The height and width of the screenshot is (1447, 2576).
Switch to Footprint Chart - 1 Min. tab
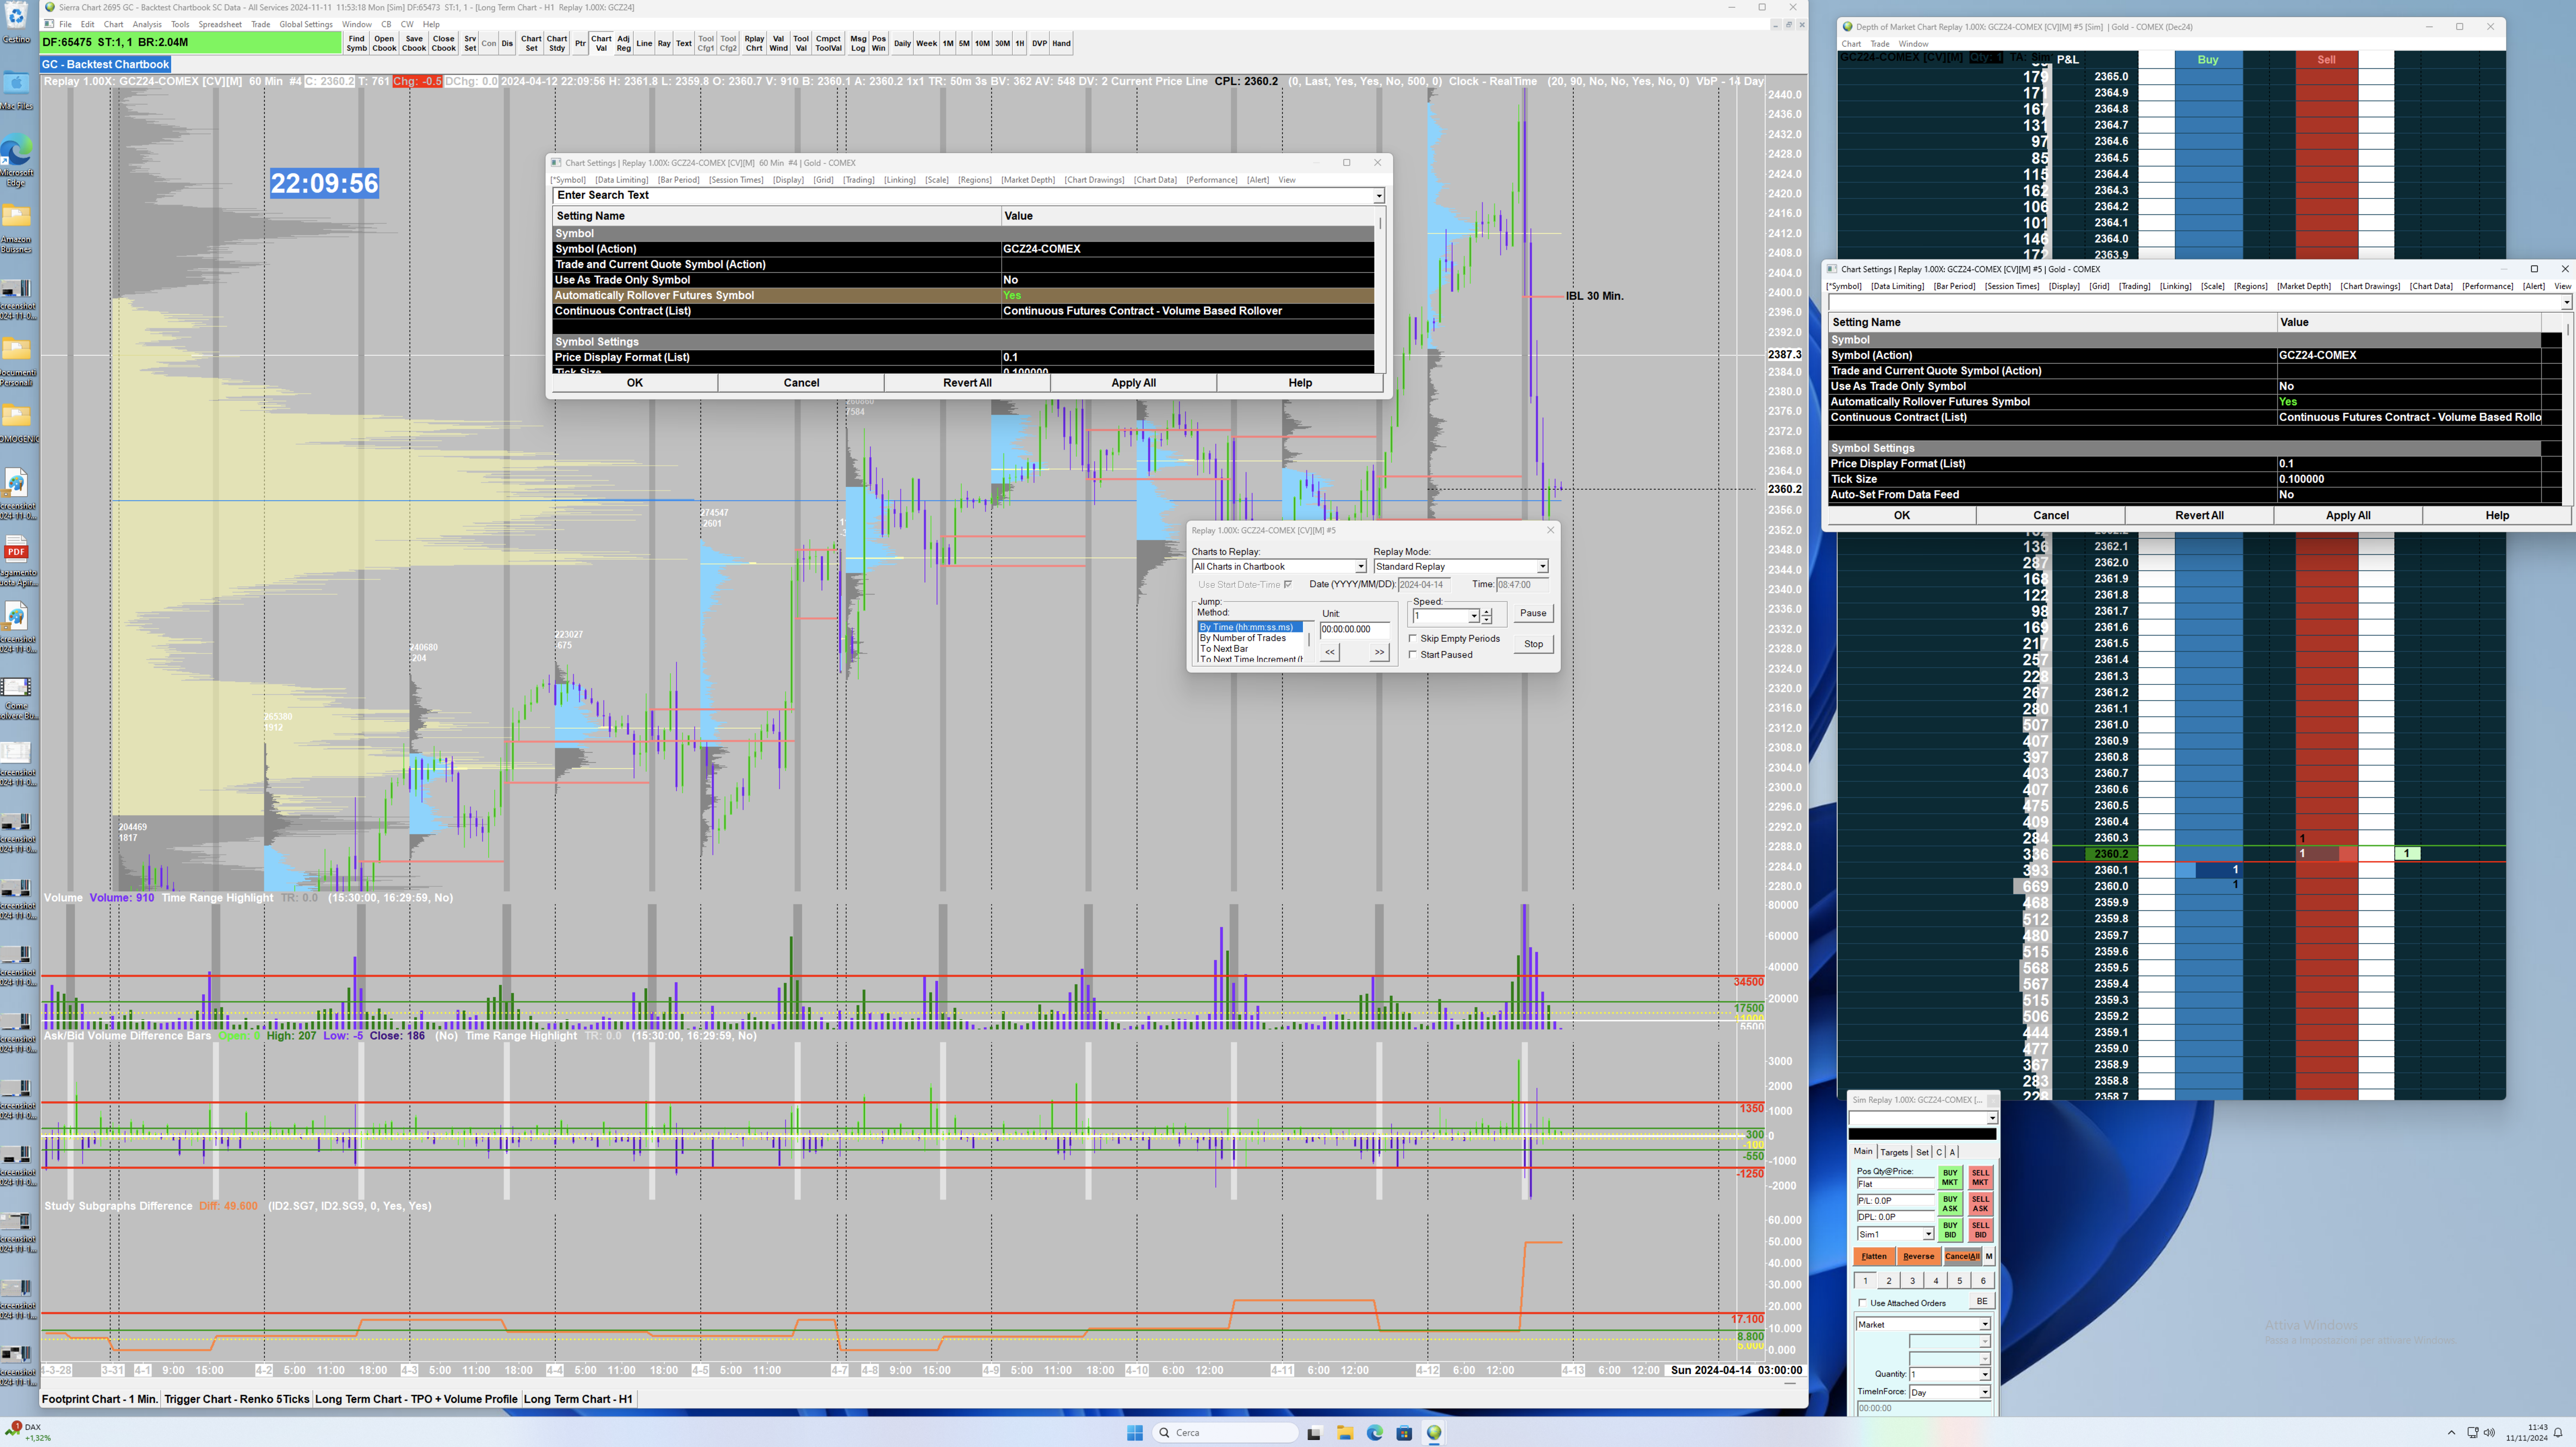click(100, 1399)
